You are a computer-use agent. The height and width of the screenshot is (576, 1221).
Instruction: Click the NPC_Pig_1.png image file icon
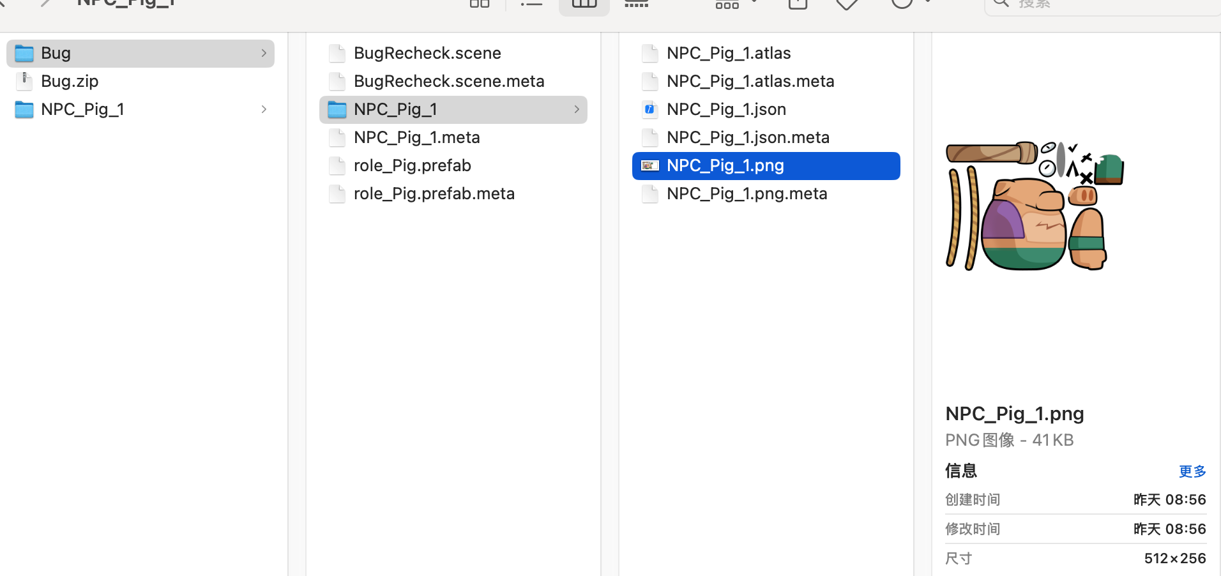point(649,165)
